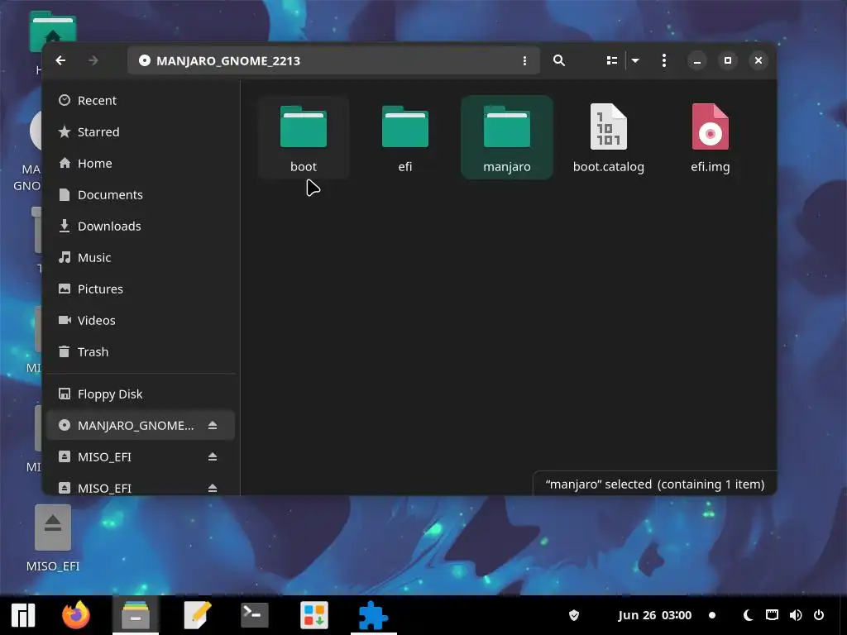This screenshot has width=847, height=635.
Task: Open Starred in the sidebar
Action: click(x=141, y=131)
